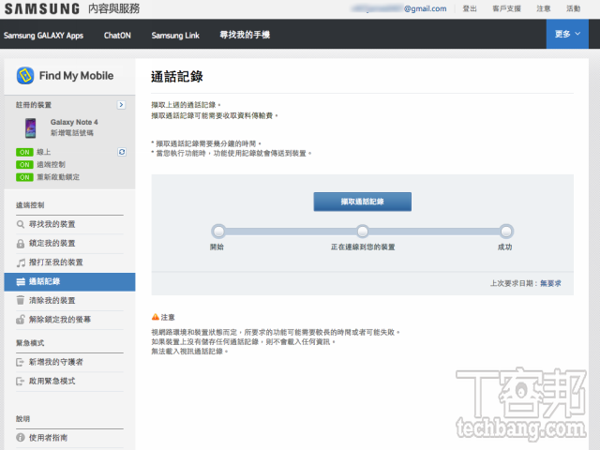This screenshot has height=450, width=600.
Task: Click the info icon beside 使用者指南
Action: point(21,438)
